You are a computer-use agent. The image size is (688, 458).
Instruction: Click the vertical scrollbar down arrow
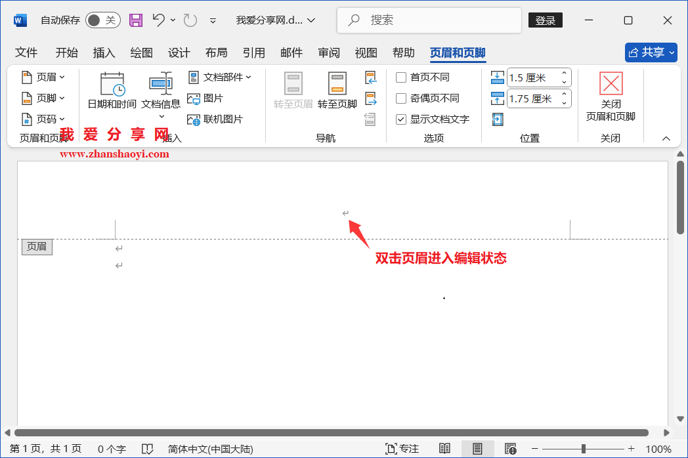click(x=680, y=419)
